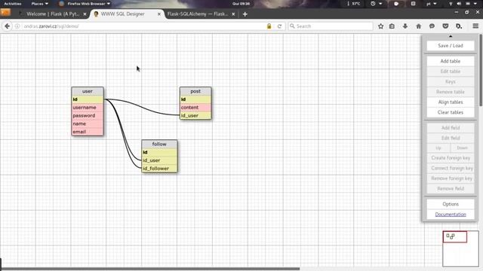483x271 pixels.
Task: Click the Remove field button
Action: click(451, 188)
